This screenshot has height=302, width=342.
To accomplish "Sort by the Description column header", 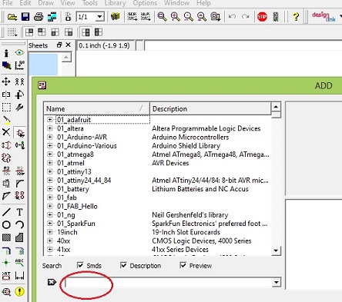I will (210, 108).
